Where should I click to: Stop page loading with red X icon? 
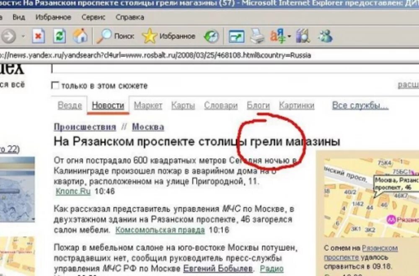pos(39,36)
